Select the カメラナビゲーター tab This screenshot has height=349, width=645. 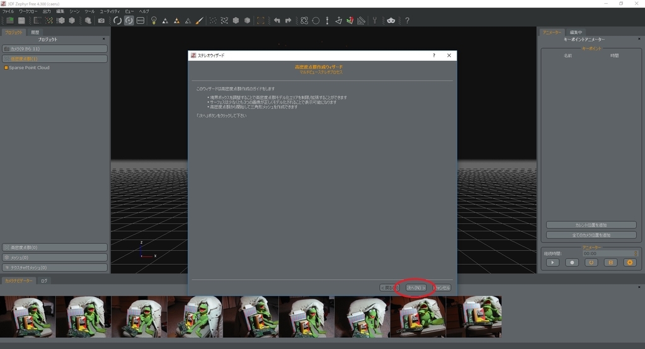(18, 281)
